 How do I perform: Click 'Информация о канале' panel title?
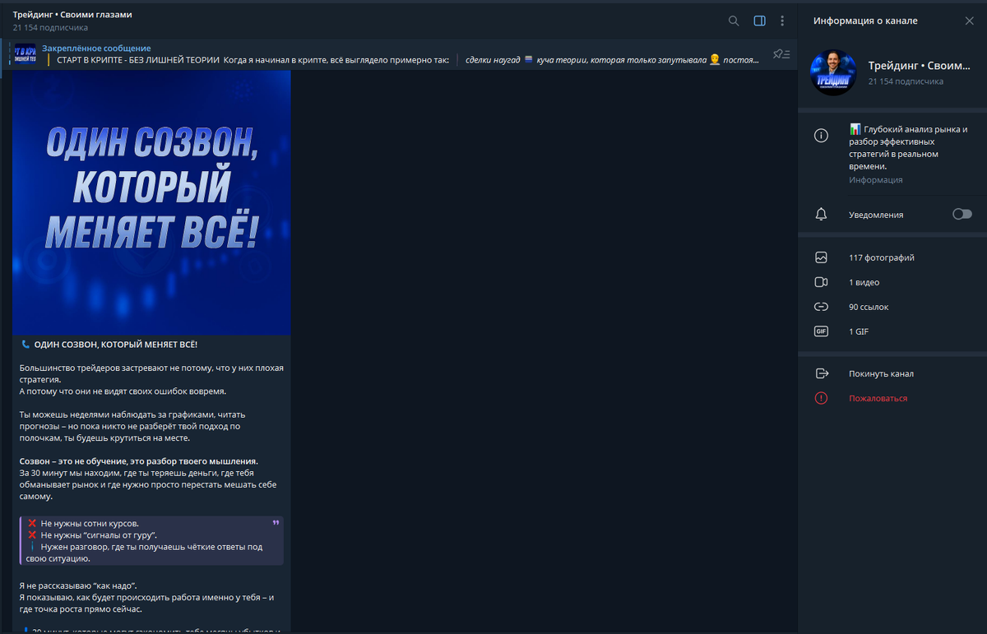[865, 21]
